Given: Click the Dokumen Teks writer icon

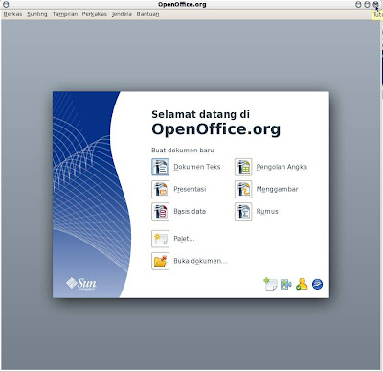Looking at the screenshot, I should point(160,167).
